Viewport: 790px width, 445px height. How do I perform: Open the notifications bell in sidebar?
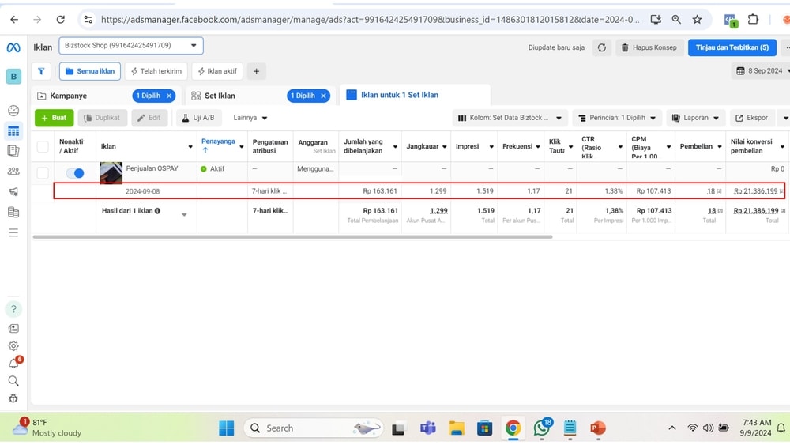pyautogui.click(x=13, y=364)
